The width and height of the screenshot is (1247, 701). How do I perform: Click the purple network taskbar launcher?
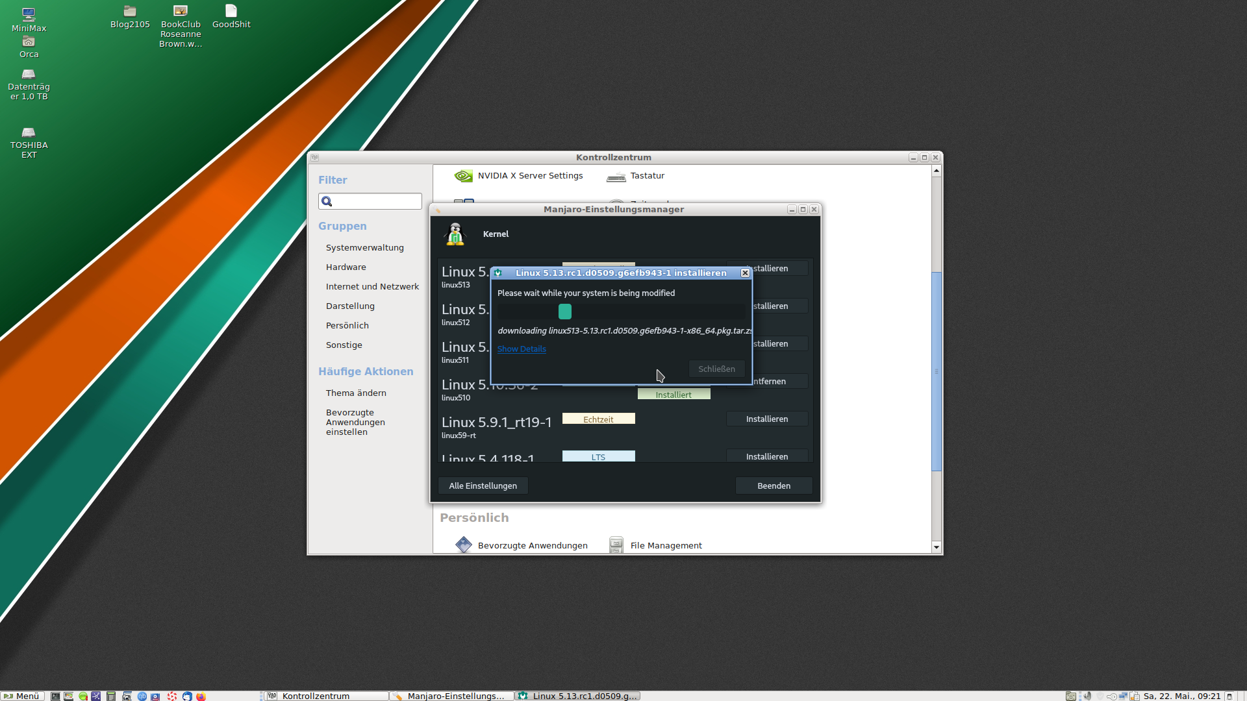tap(96, 696)
